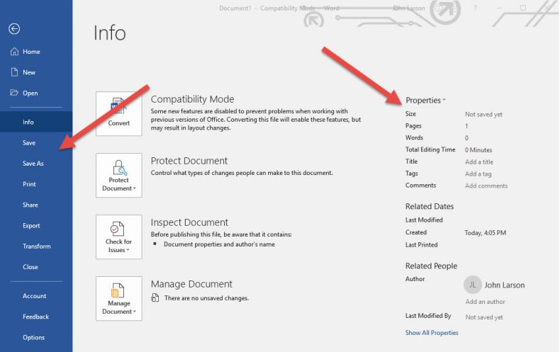Open the Protect Document dropdown
This screenshot has height=352, width=560.
click(118, 175)
